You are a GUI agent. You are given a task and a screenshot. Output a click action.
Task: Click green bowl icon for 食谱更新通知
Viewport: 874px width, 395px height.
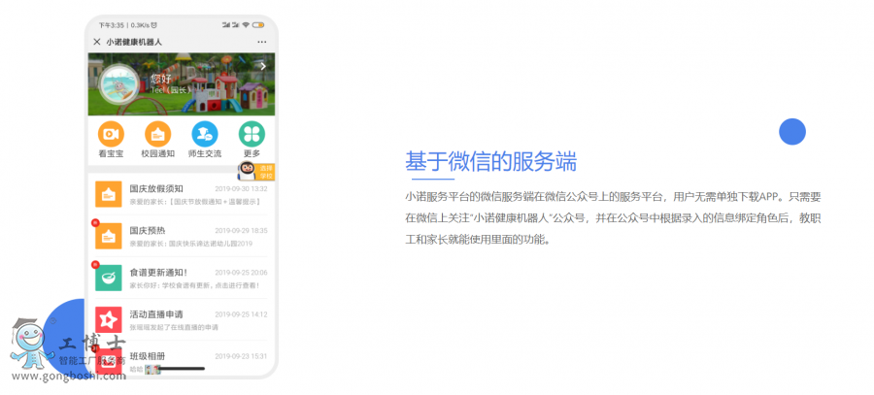[x=108, y=278]
